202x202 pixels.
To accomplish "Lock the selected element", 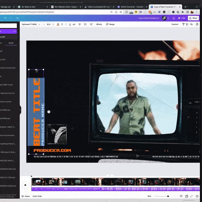I will [197, 24].
